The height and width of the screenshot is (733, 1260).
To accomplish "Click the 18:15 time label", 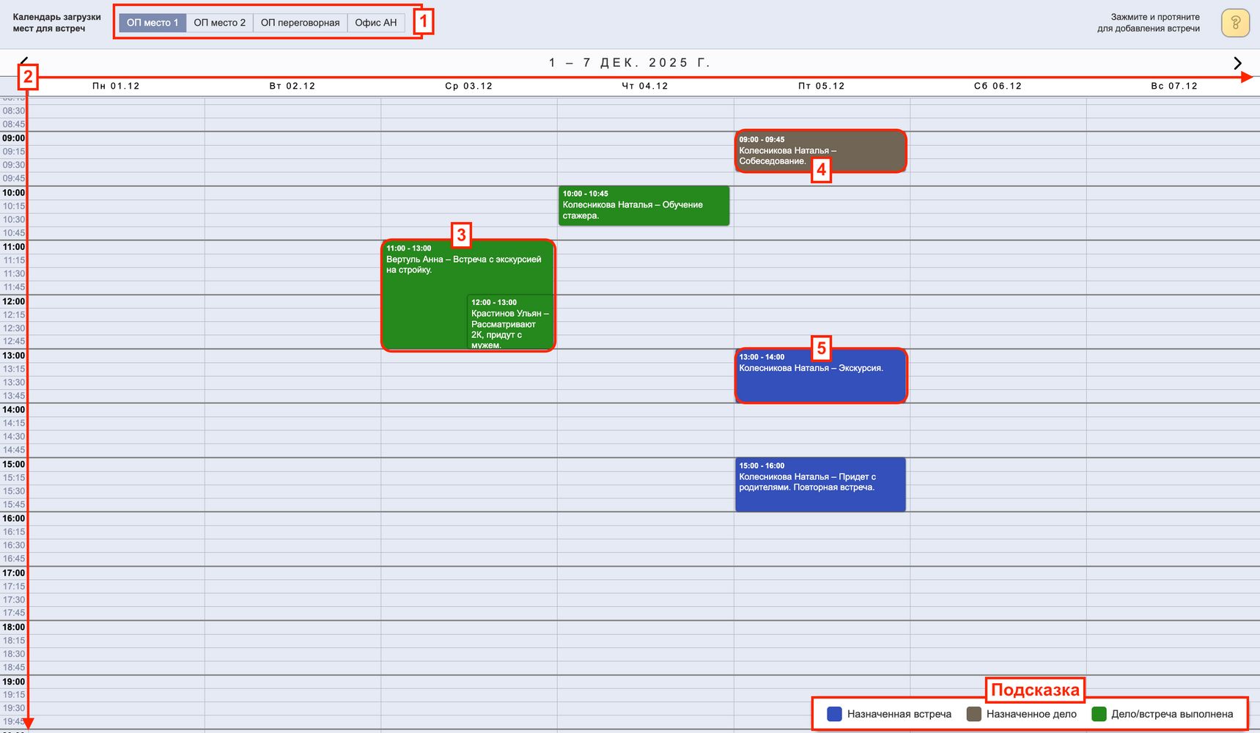I will (x=14, y=641).
